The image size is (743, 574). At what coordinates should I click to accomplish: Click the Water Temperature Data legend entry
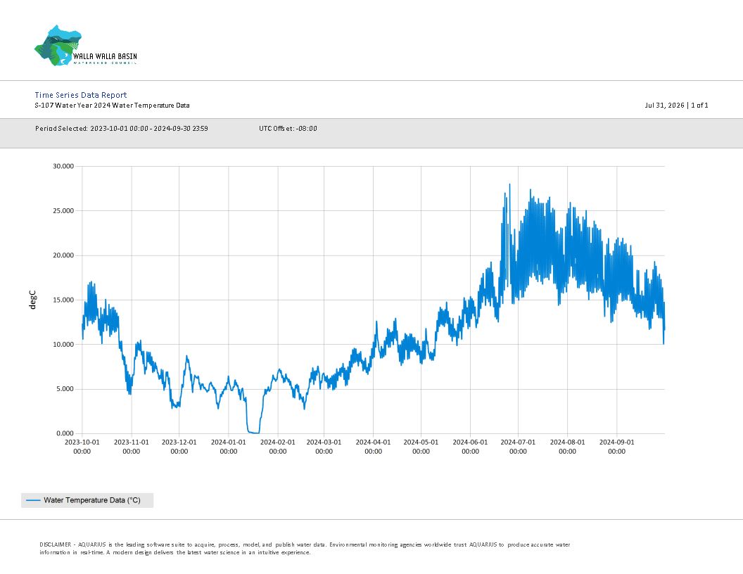(x=87, y=500)
